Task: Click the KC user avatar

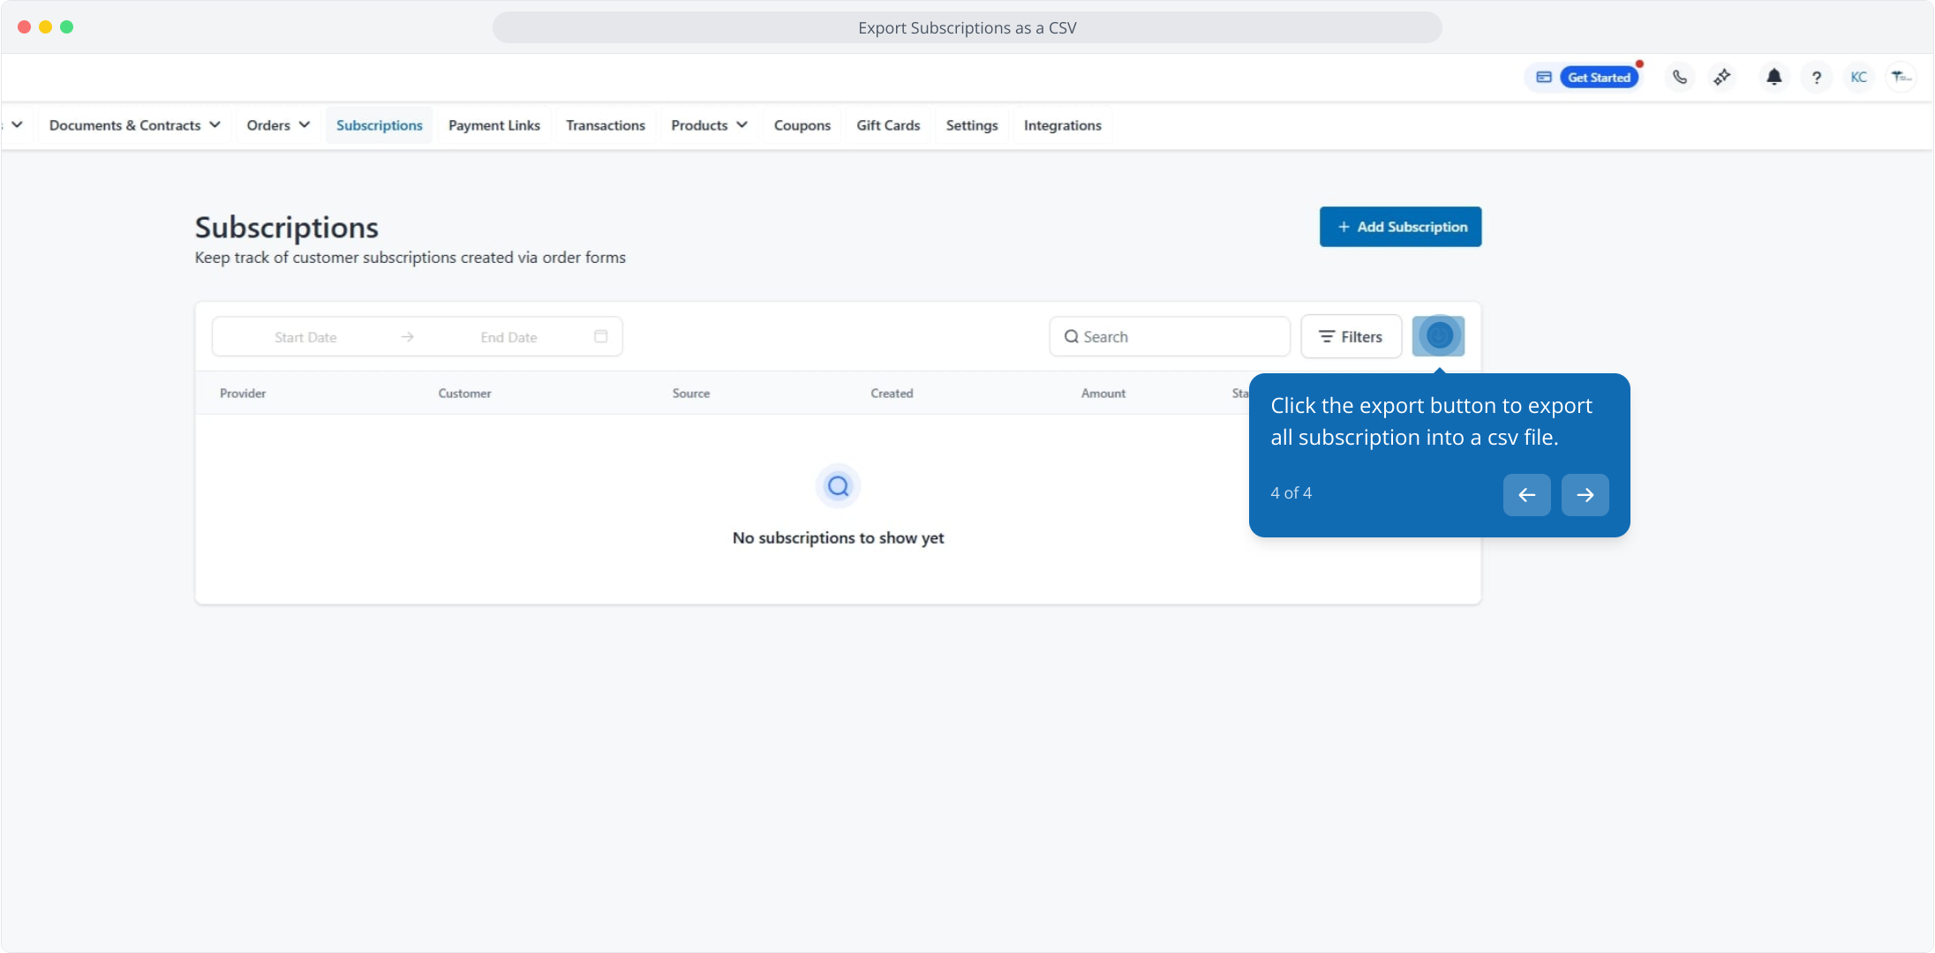Action: pos(1859,78)
